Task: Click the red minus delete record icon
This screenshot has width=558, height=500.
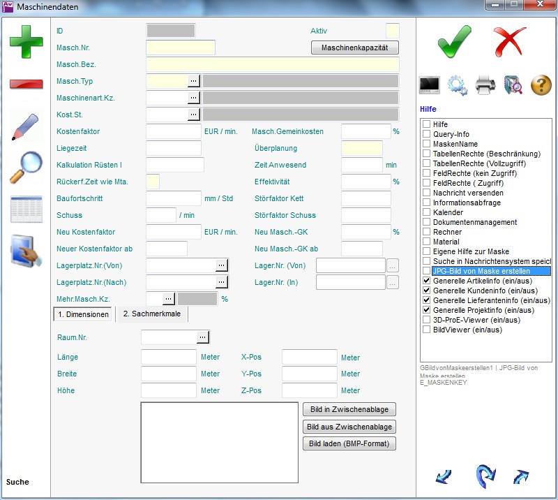Action: pos(26,84)
